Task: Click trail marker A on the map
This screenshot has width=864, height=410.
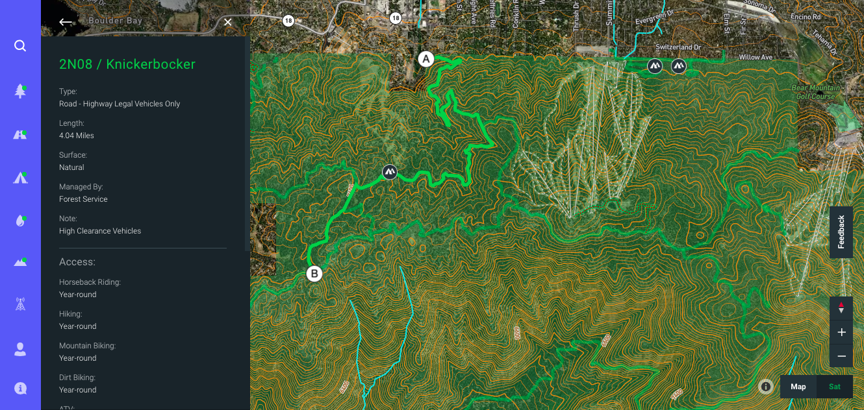Action: (x=426, y=60)
